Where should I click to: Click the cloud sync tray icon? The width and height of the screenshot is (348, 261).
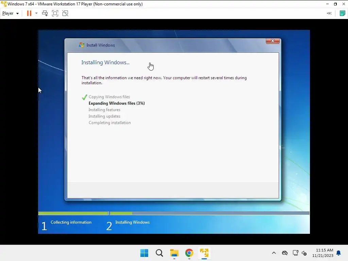coord(285,253)
